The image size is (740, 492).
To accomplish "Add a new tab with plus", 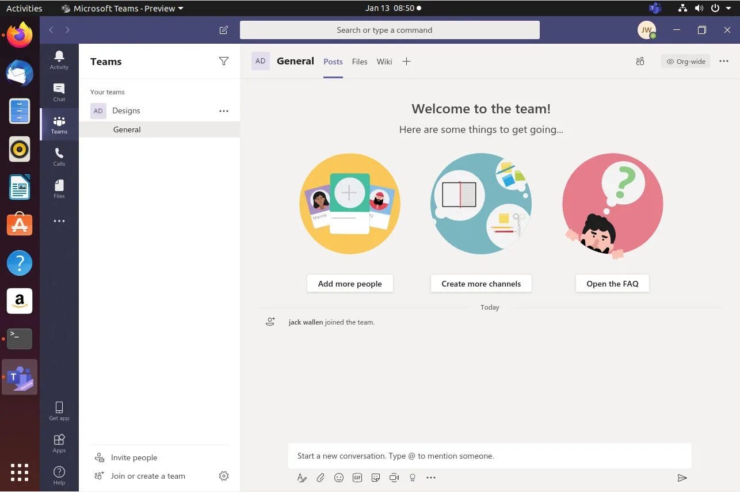I will point(406,62).
